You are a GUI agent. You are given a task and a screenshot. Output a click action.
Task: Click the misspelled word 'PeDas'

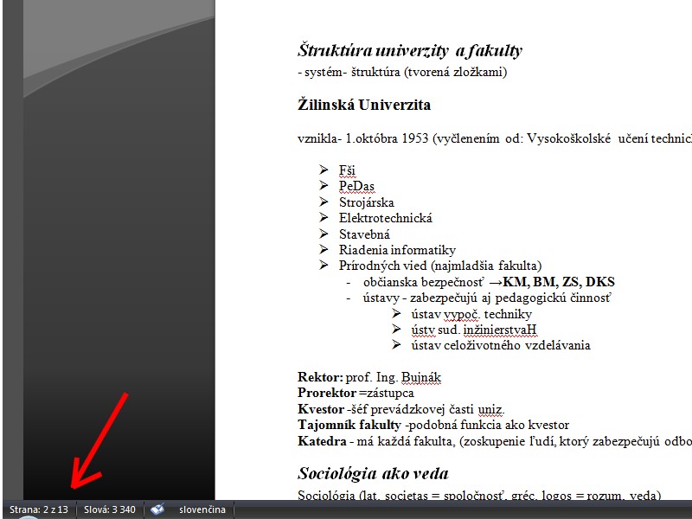pyautogui.click(x=356, y=187)
